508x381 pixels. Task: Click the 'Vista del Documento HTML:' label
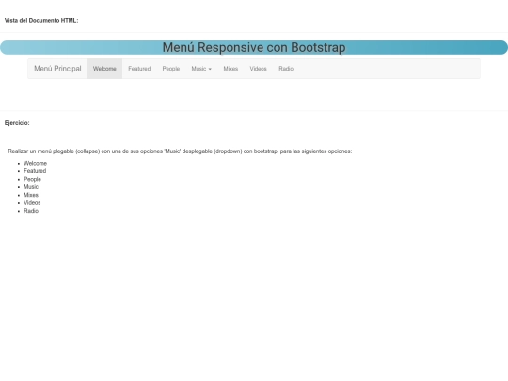click(41, 20)
